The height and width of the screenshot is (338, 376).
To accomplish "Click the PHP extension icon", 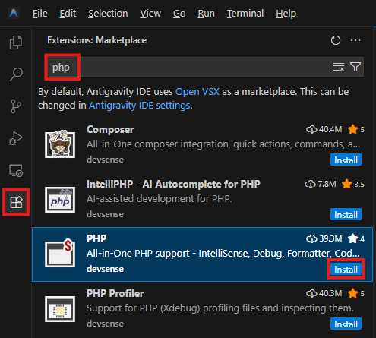I will point(60,254).
